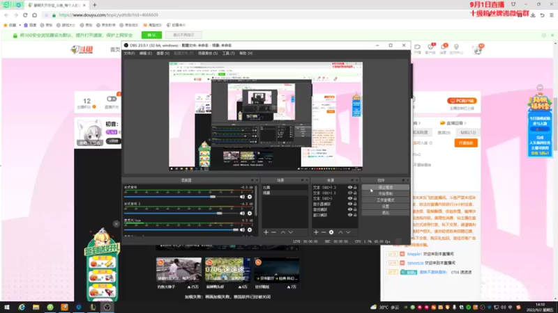Open settings gear for 麦克风/Aux channel
This screenshot has height=313, width=558.
pyautogui.click(x=250, y=230)
